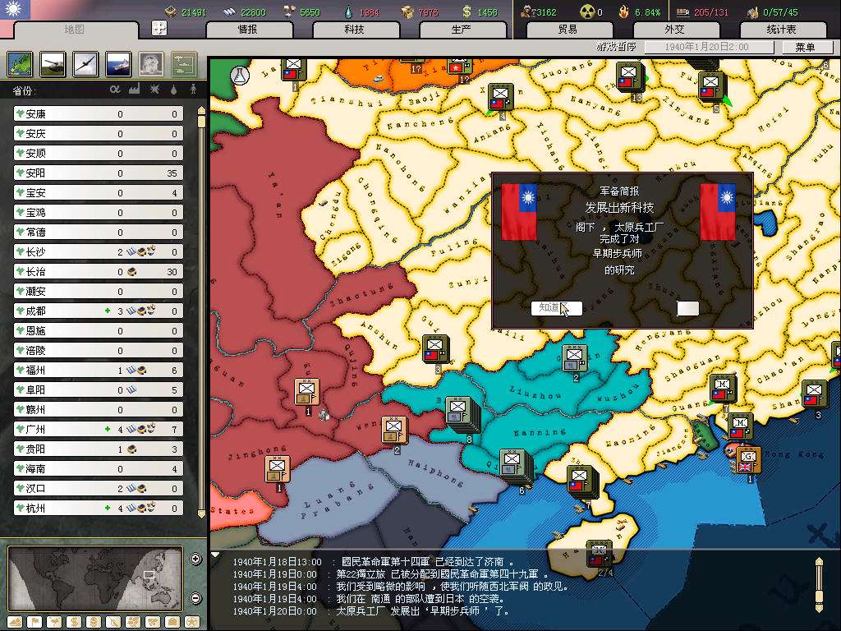Select the unit on Hainan island

click(x=599, y=555)
